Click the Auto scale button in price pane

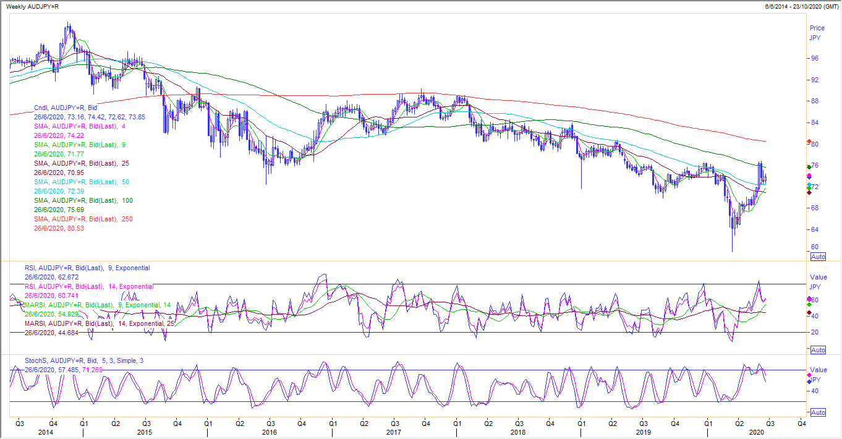(818, 257)
